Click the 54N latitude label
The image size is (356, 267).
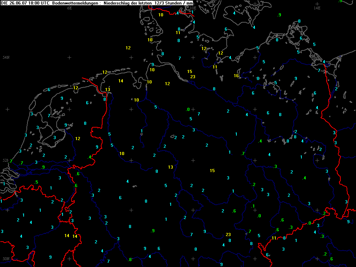[x=6, y=57]
